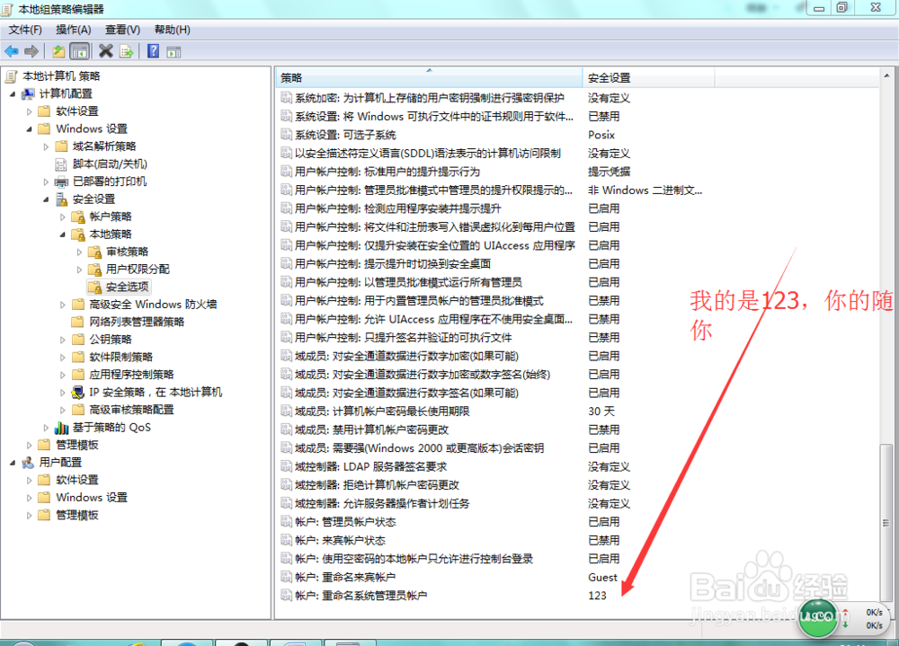Viewport: 899px width, 646px height.
Task: Expand the 软件设置 tree node
Action: coord(29,111)
